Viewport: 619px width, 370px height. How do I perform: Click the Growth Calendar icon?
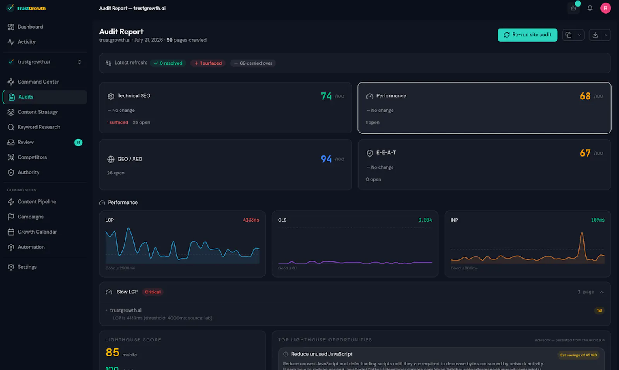pyautogui.click(x=11, y=232)
